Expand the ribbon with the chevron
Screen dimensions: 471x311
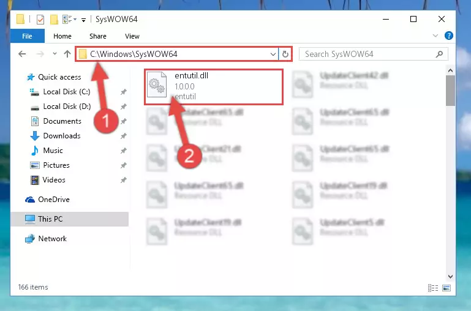coord(435,36)
